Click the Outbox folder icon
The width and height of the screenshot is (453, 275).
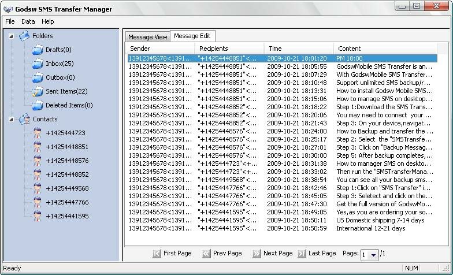[38, 77]
